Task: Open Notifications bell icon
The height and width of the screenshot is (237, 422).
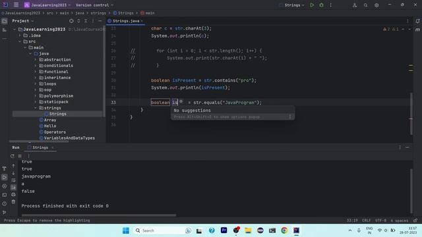Action: [x=417, y=21]
